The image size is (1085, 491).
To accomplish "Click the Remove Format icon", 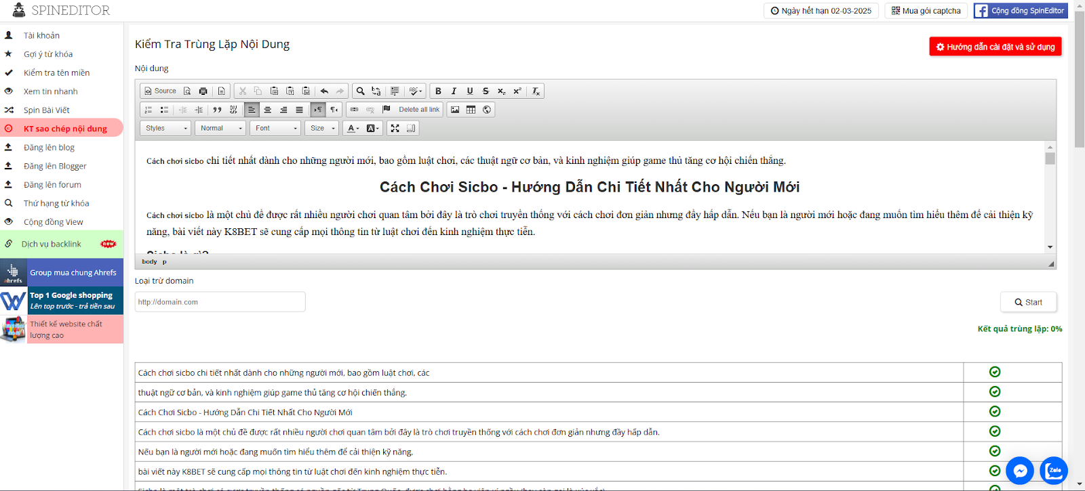I will point(536,91).
